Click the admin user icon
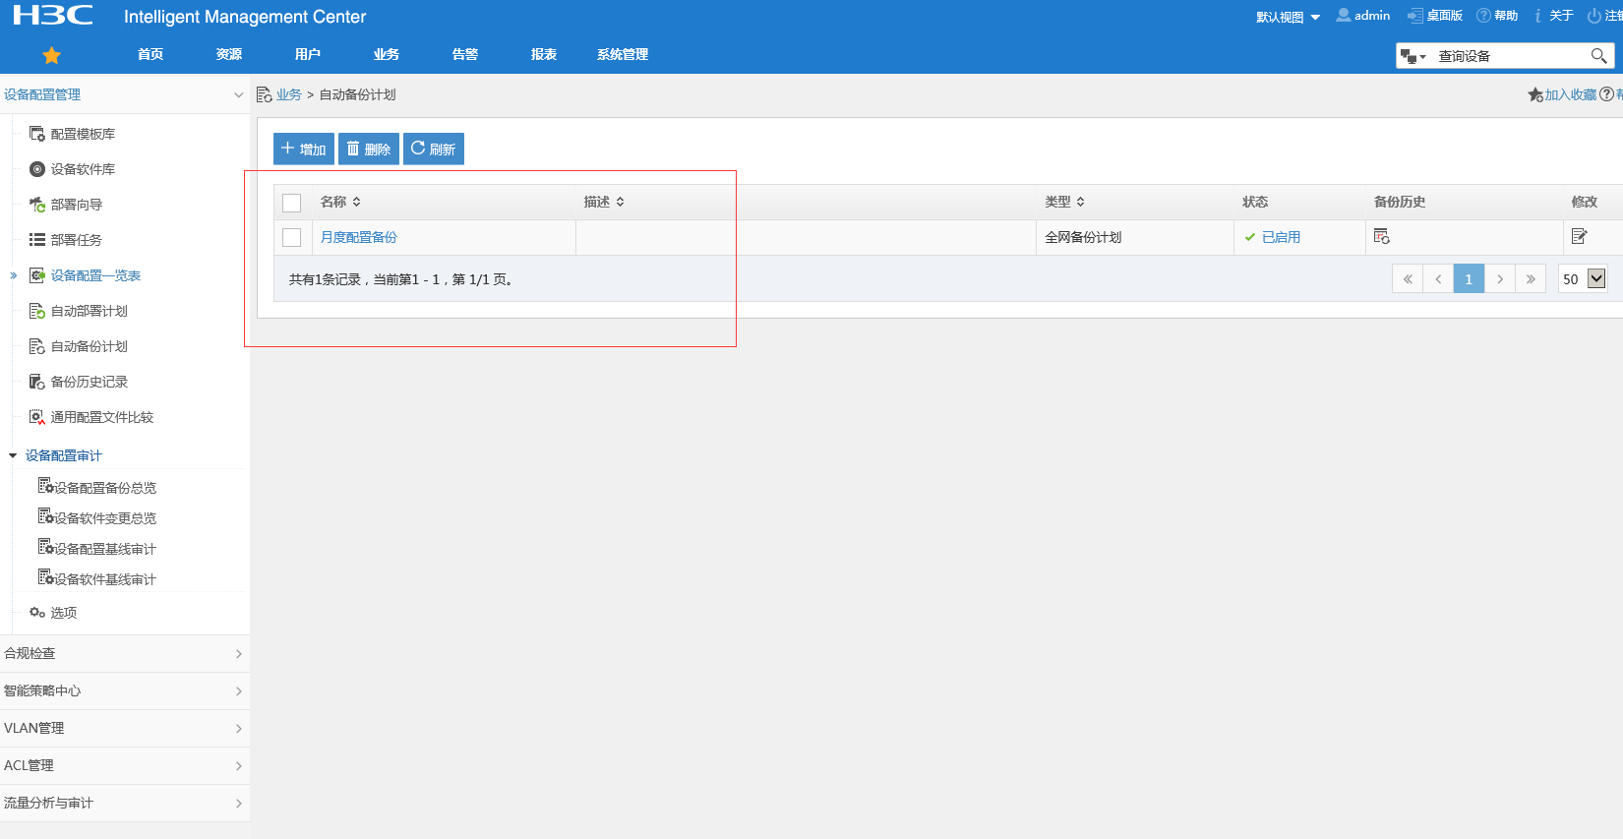 tap(1343, 16)
